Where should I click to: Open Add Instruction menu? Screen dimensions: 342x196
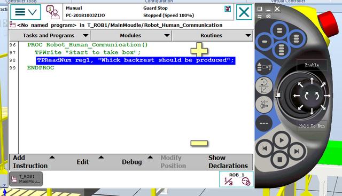click(34, 162)
